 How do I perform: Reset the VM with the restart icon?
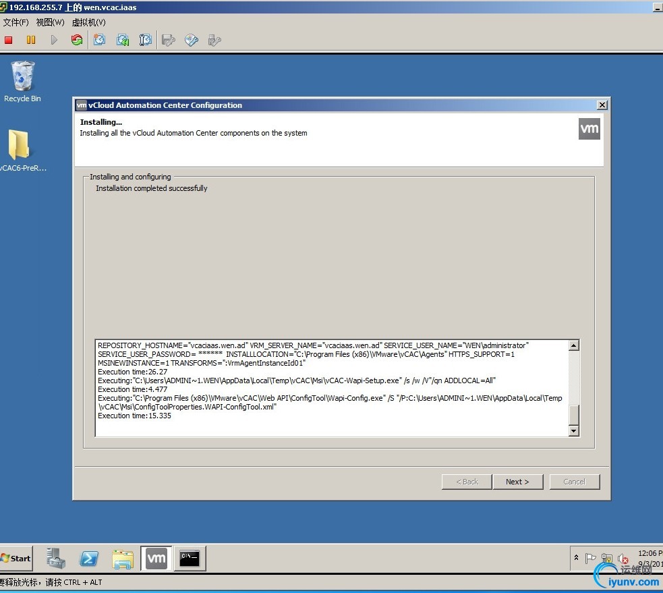pyautogui.click(x=76, y=40)
